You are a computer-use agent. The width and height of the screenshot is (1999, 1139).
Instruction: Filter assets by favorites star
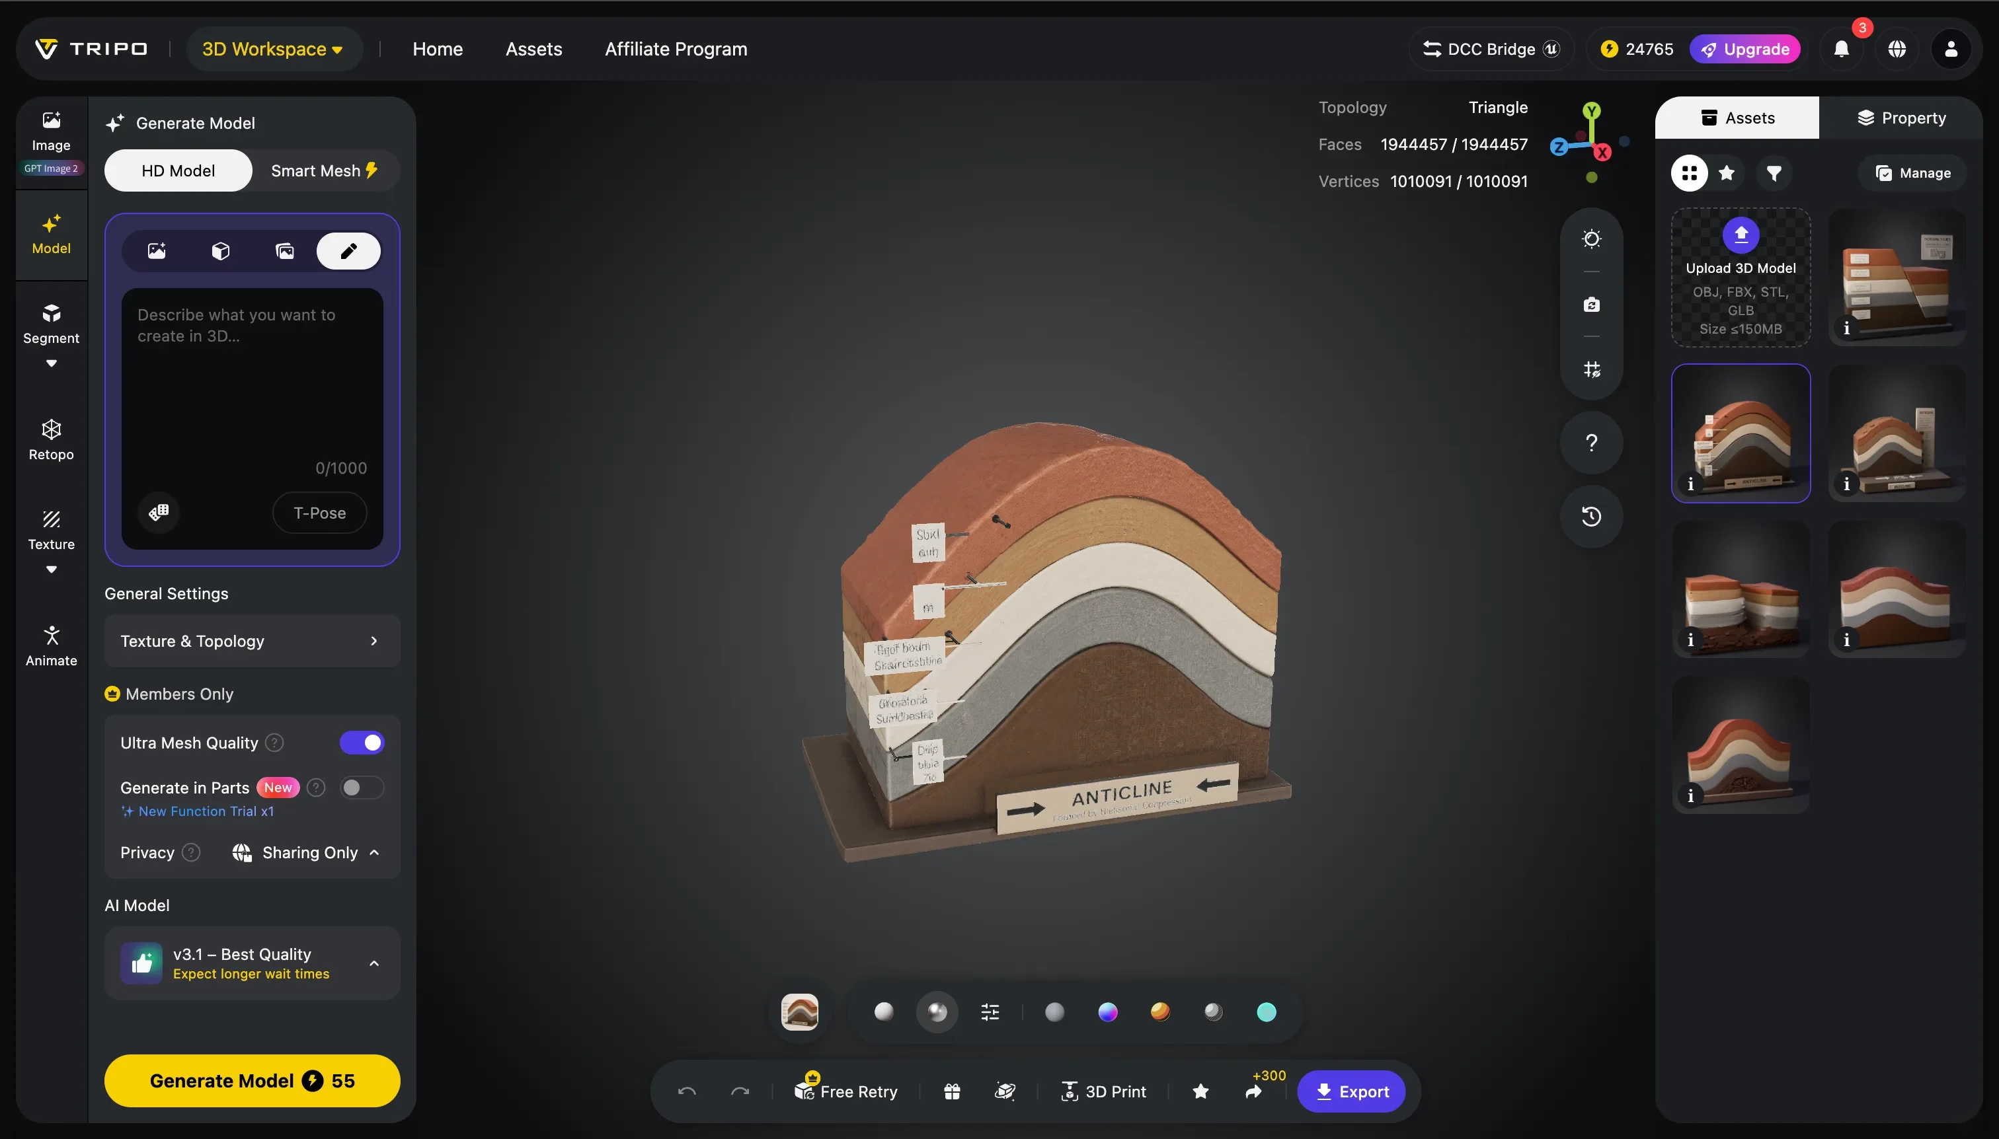tap(1727, 173)
